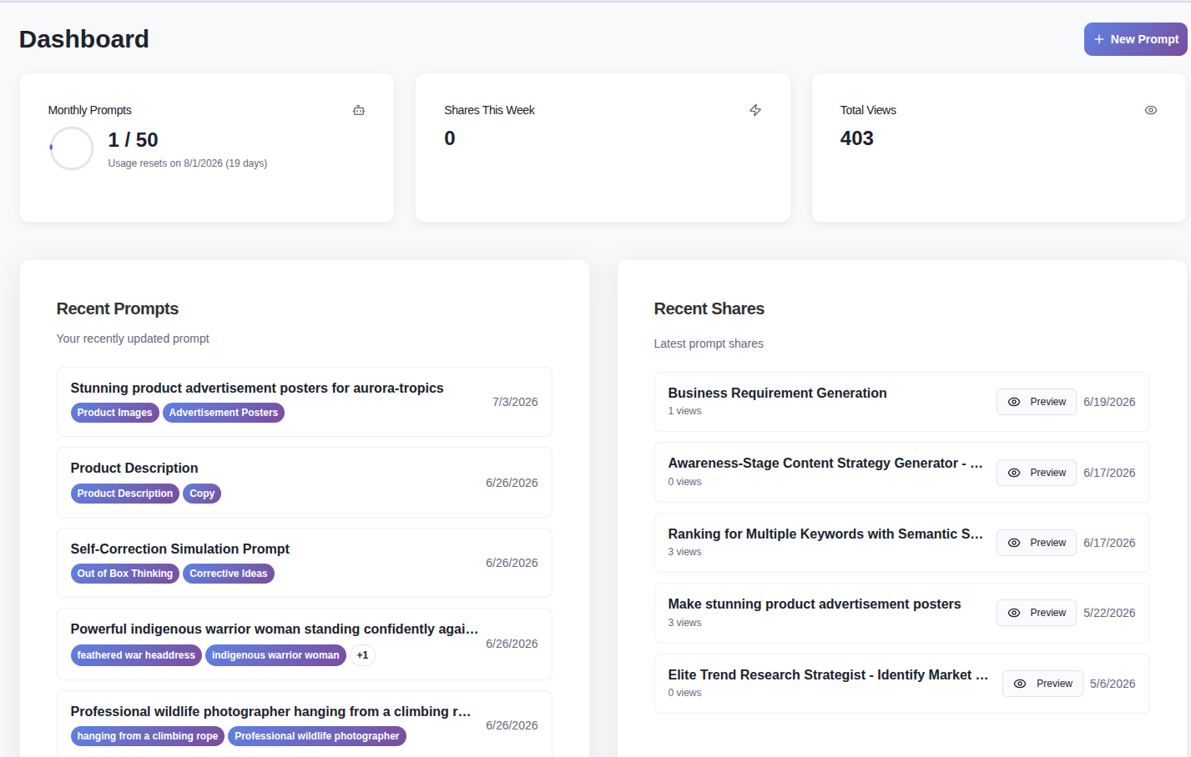Select the Product Images tag
The image size is (1191, 757).
click(x=115, y=413)
